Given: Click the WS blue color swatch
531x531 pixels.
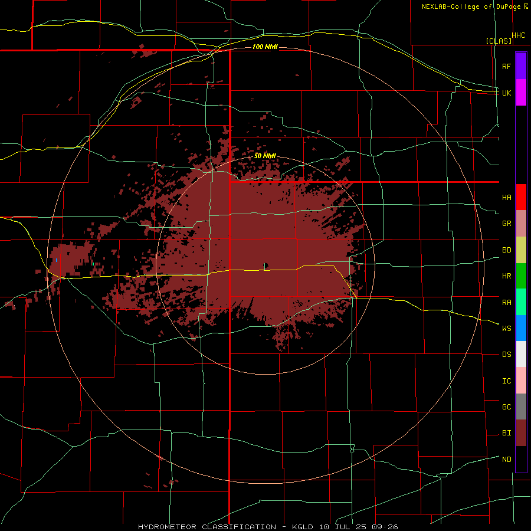Looking at the screenshot, I should pyautogui.click(x=521, y=328).
